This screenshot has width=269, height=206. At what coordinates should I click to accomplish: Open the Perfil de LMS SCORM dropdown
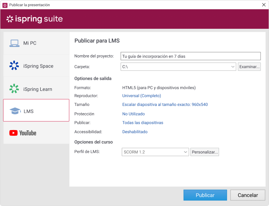(155, 152)
